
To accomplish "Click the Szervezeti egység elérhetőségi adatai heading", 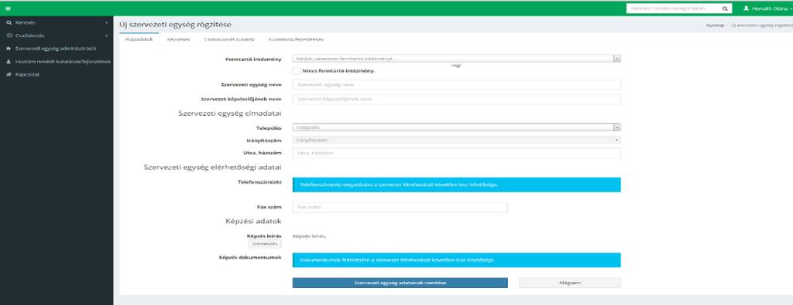I will 212,168.
